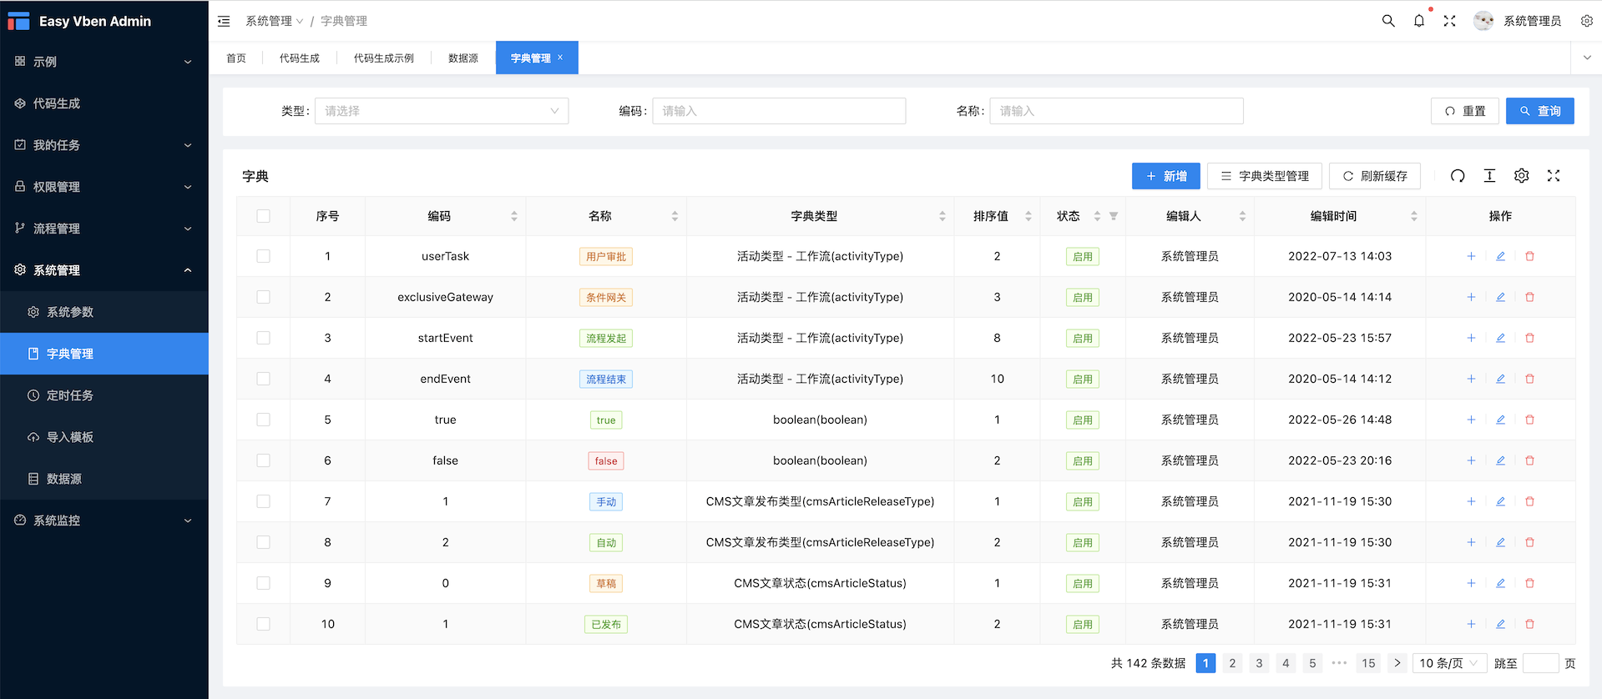This screenshot has height=699, width=1602.
Task: Click the 新增 button
Action: point(1166,176)
